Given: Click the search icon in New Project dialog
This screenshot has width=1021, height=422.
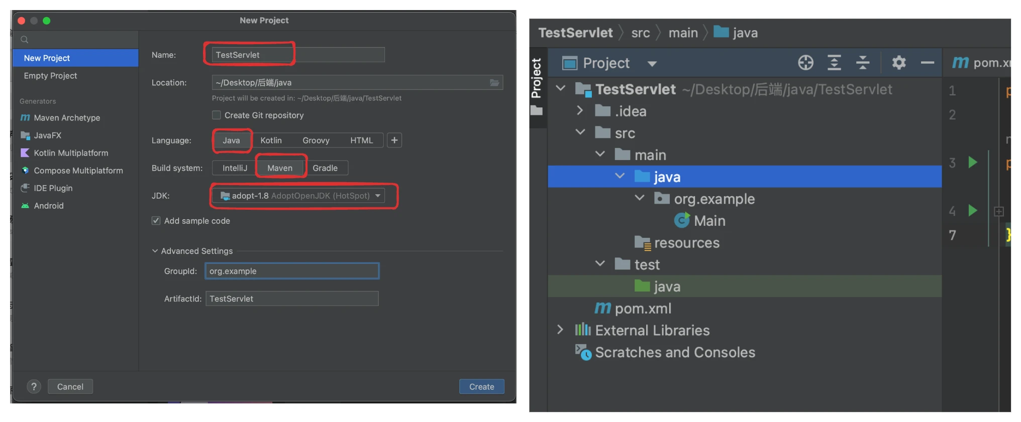Looking at the screenshot, I should (x=24, y=40).
